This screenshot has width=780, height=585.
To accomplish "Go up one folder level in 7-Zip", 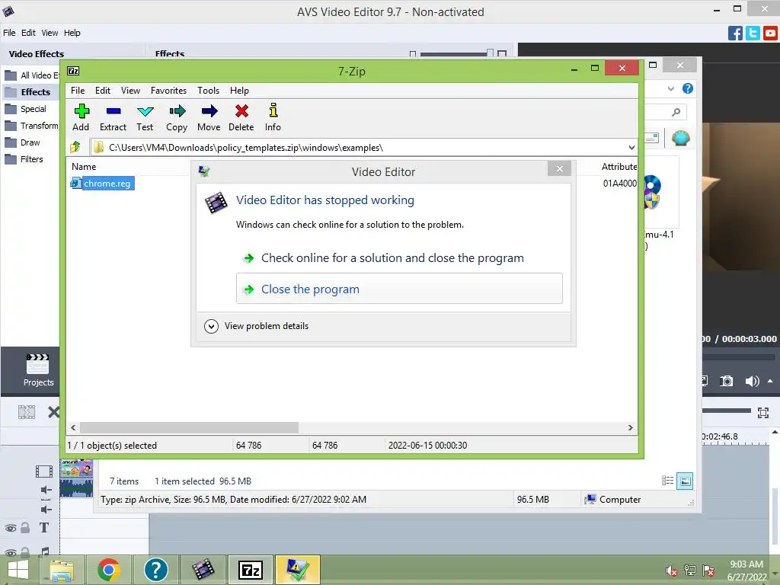I will click(75, 147).
